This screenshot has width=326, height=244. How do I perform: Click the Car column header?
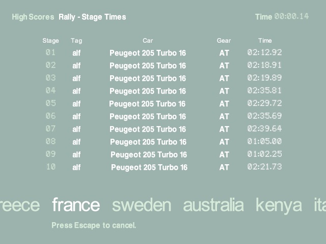pos(148,41)
